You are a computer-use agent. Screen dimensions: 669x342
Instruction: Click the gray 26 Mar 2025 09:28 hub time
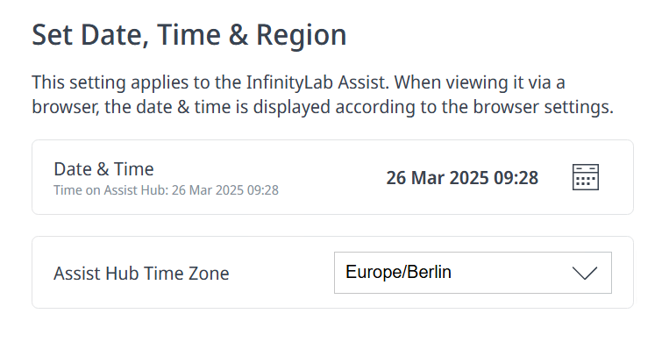[x=224, y=190]
